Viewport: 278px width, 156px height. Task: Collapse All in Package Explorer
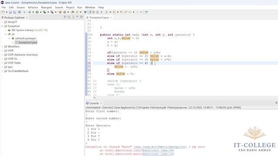(65, 17)
